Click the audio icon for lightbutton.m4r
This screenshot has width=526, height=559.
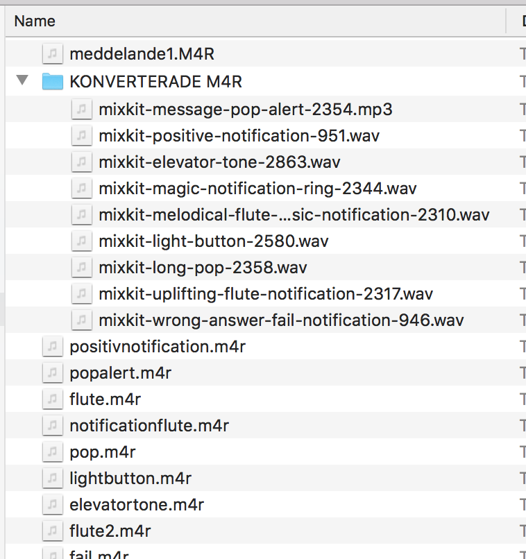[52, 478]
